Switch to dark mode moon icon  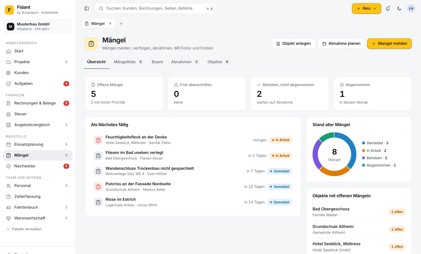point(399,8)
